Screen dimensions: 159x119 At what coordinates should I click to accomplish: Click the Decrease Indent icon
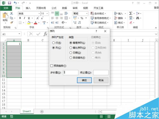coord(52,23)
